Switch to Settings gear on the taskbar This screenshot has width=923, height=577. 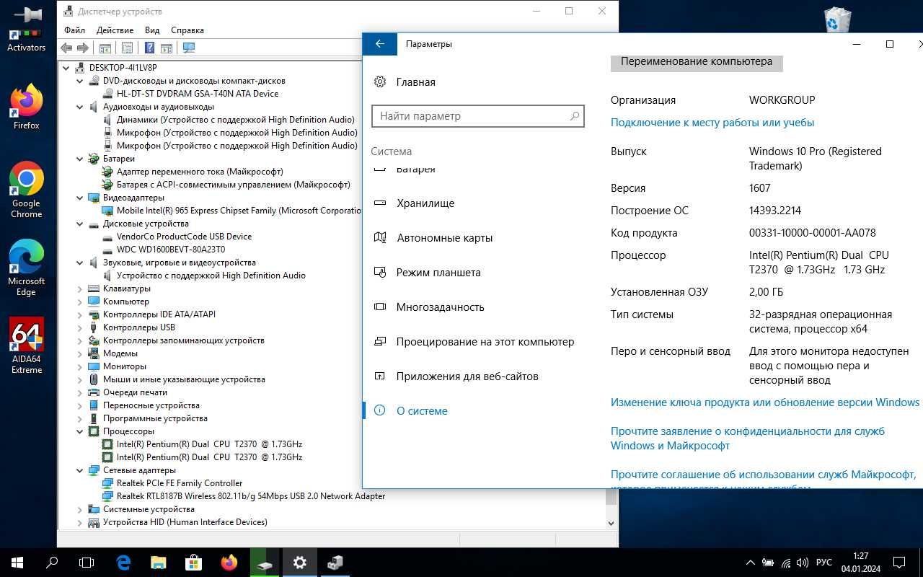(300, 563)
